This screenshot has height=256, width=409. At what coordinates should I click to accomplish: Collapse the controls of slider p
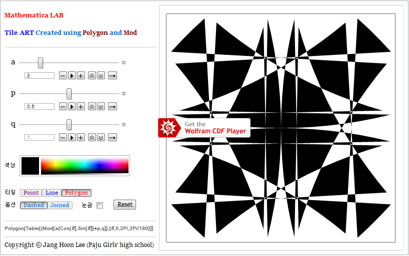tap(124, 93)
